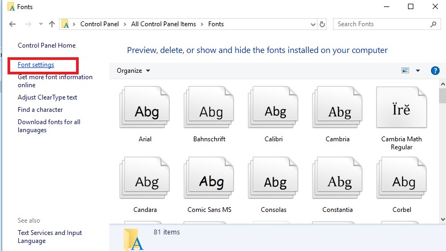Screen dimensions: 446x251
Task: Click Adjust ClearType text link
Action: (x=47, y=97)
